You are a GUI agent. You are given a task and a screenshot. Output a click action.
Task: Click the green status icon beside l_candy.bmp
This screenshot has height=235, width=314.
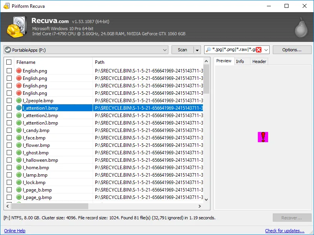pos(19,130)
